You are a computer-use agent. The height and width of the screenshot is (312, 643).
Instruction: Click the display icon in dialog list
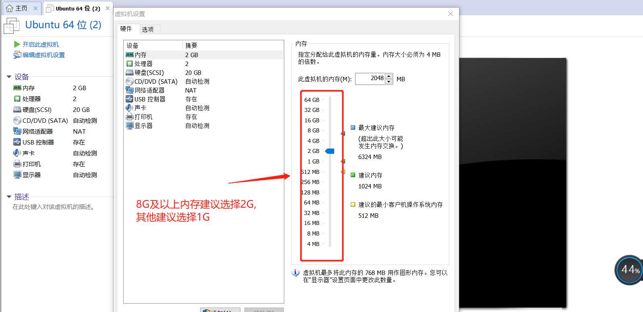[x=130, y=126]
